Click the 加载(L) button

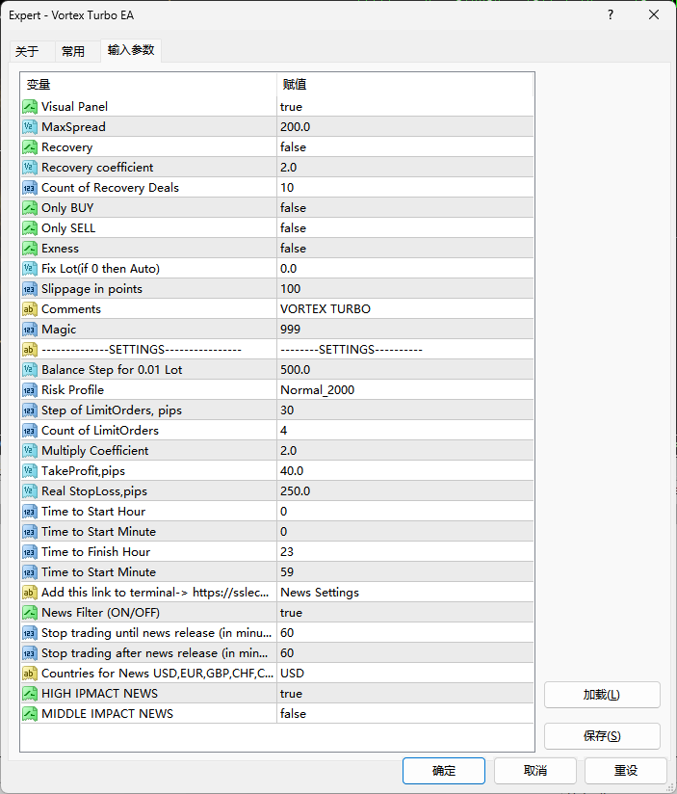602,695
